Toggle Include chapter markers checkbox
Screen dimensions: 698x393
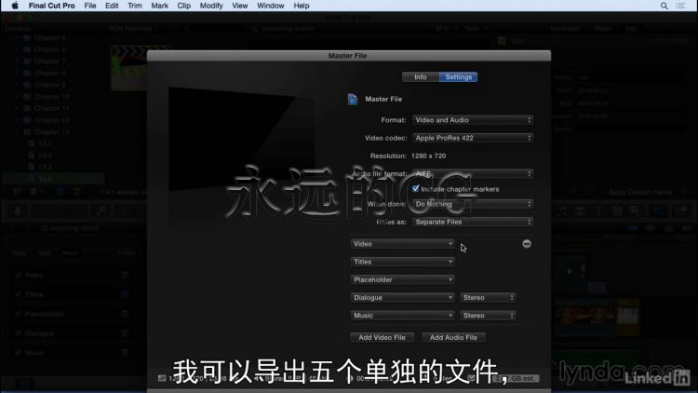416,188
